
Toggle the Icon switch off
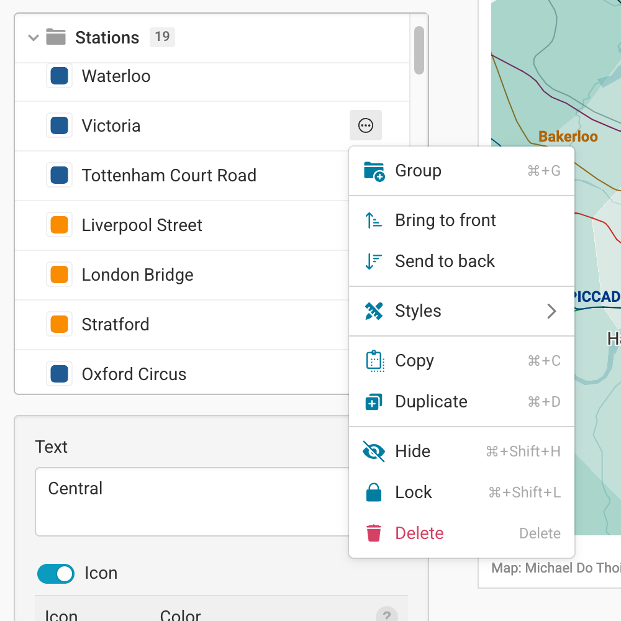(56, 573)
